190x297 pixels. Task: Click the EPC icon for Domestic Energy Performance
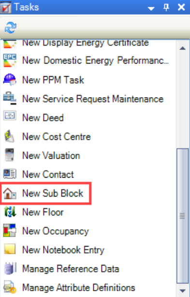pyautogui.click(x=10, y=61)
